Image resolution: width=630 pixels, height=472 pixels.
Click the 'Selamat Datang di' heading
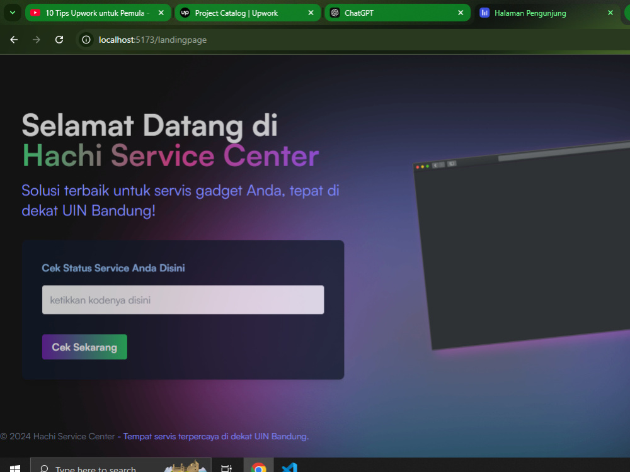[149, 125]
